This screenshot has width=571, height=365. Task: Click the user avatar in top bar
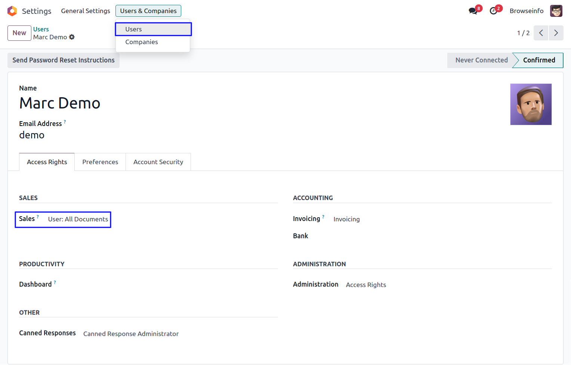point(556,11)
